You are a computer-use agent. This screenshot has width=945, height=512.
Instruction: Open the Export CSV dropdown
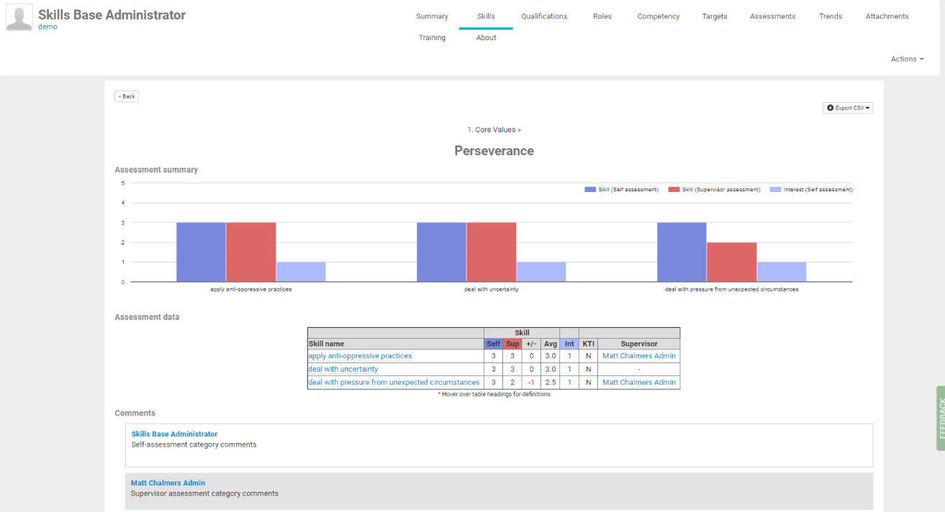[848, 108]
